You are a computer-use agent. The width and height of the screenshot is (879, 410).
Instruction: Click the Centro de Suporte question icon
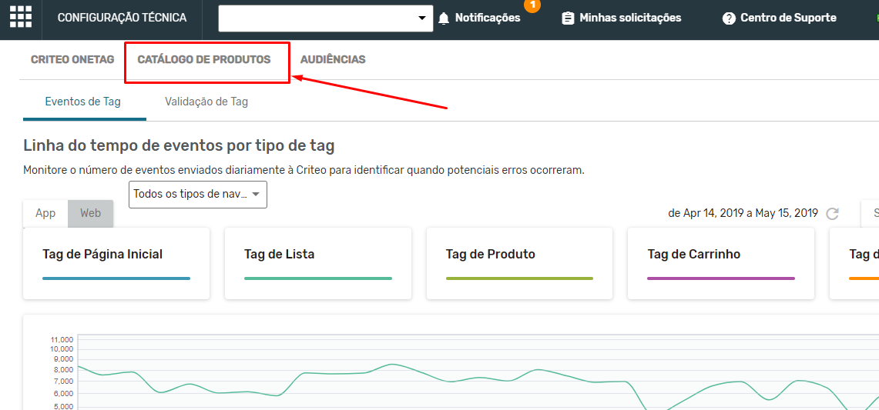(x=729, y=18)
